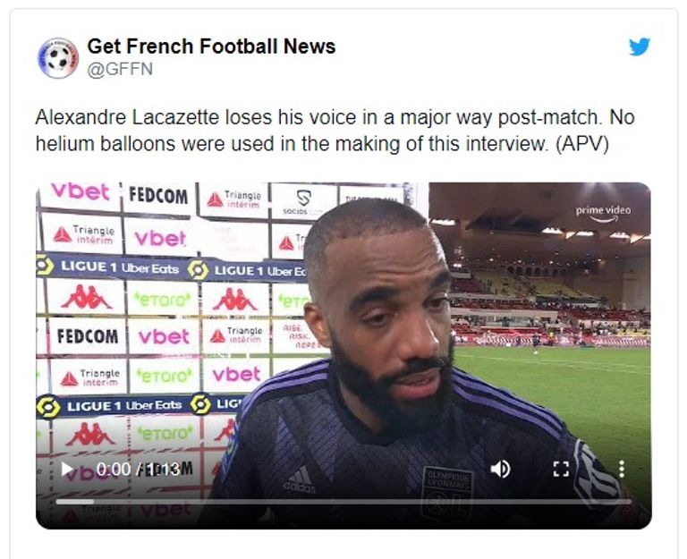This screenshot has width=687, height=559.
Task: Open the Get French Football News account name
Action: pos(211,47)
